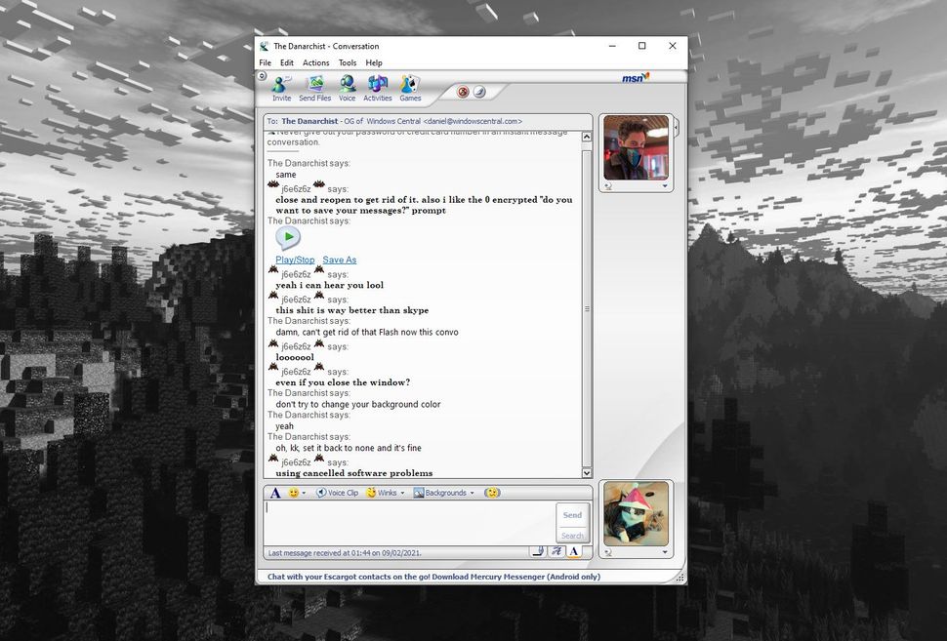The image size is (947, 641).
Task: Open the Activities icon
Action: (378, 86)
